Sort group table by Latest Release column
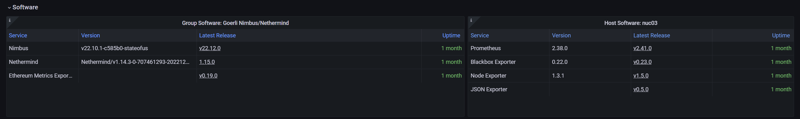Screen dimensions: 800x119 [x=218, y=36]
